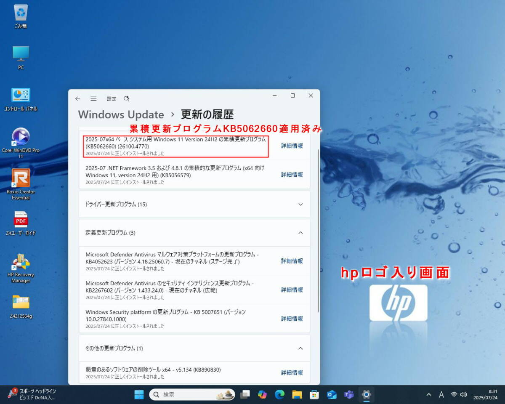This screenshot has height=404, width=505.
Task: Launch Copilot from the taskbar
Action: [x=262, y=394]
